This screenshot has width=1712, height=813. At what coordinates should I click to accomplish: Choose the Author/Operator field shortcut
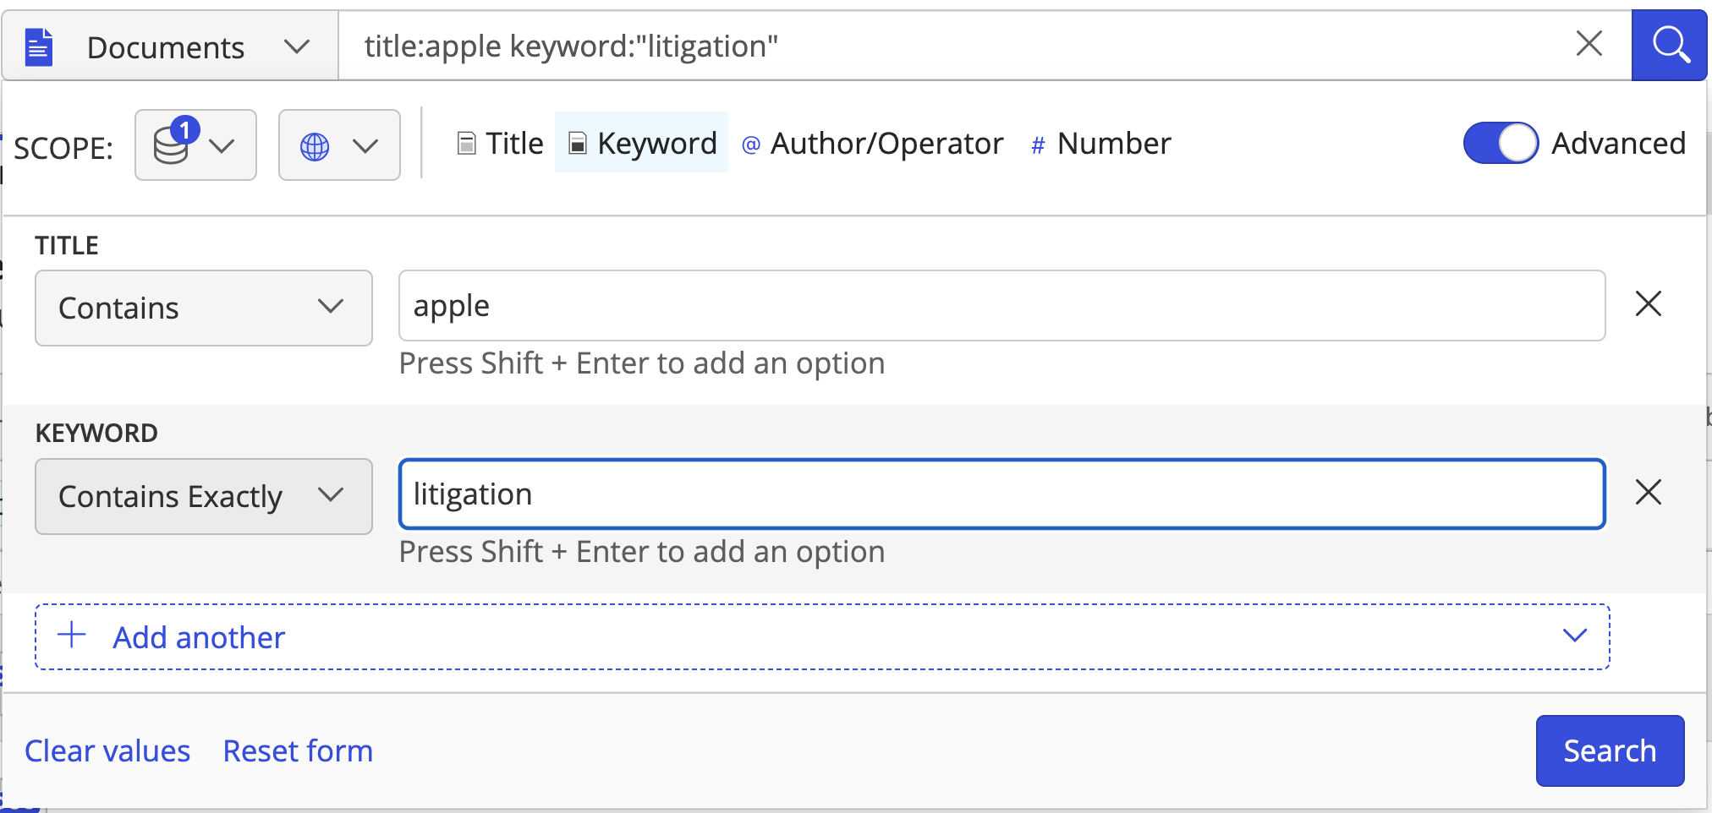(873, 144)
